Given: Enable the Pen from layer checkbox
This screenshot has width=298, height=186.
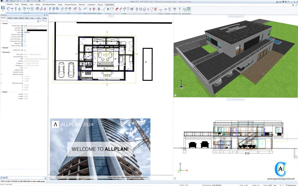Looking at the screenshot, I should (25, 35).
